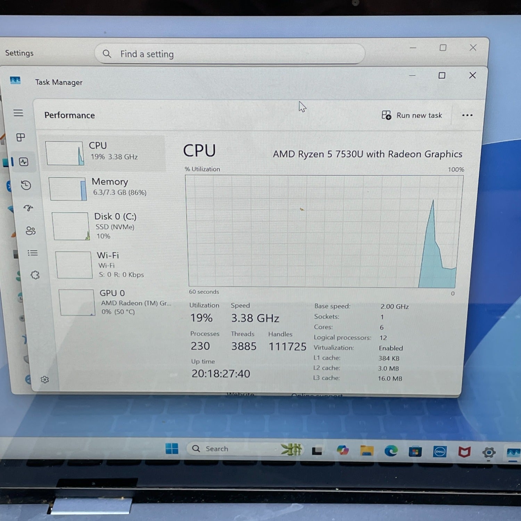Click the Find a setting search box
The height and width of the screenshot is (521, 521).
click(230, 54)
